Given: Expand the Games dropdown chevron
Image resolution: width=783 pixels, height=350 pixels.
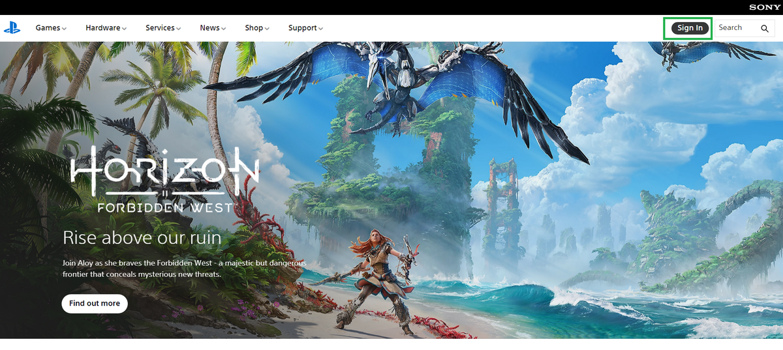Looking at the screenshot, I should coord(64,29).
